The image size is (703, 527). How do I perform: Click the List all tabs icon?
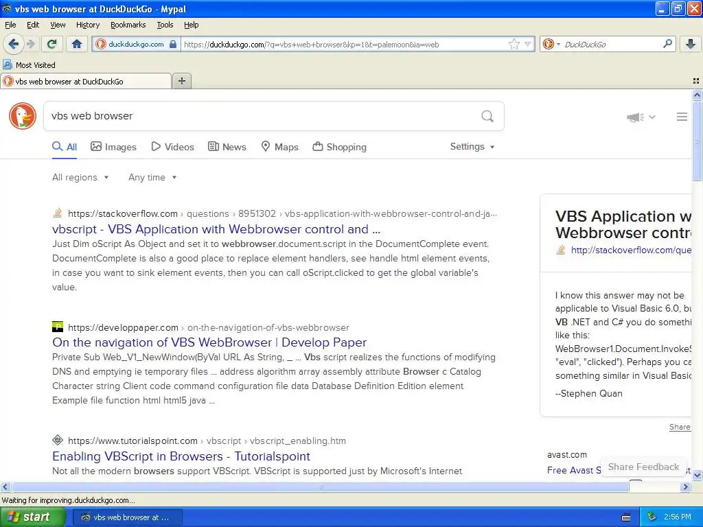pos(696,81)
